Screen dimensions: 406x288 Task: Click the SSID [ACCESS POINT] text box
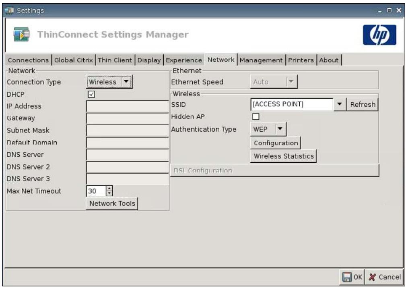click(x=292, y=104)
